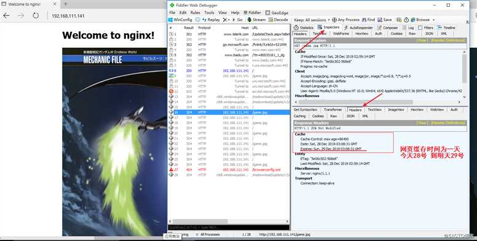
Task: Toggle the Filters tab checkbox
Action: coord(420,28)
